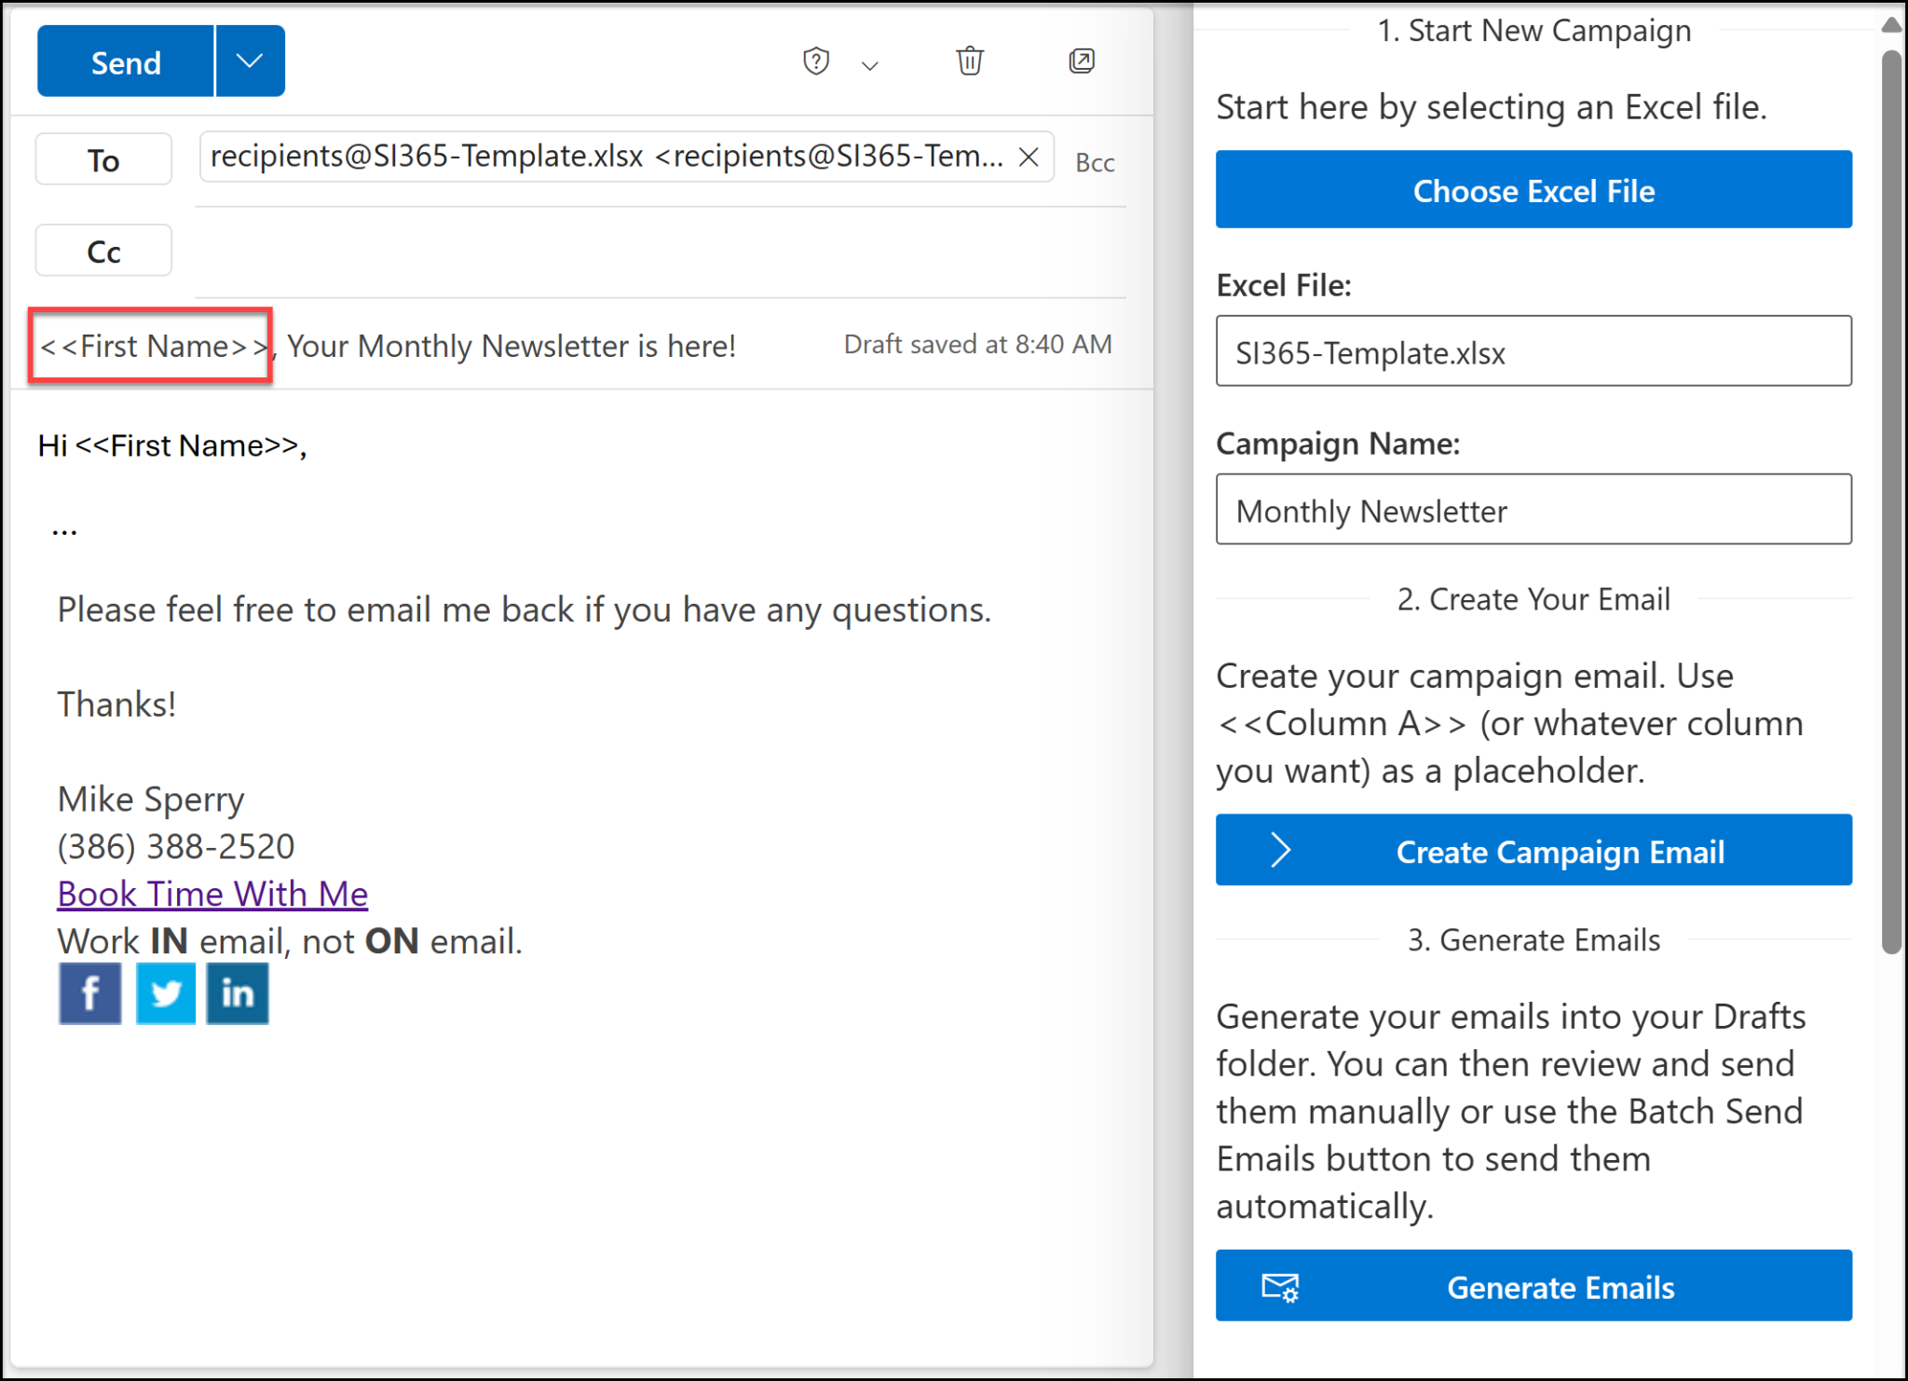Viewport: 1908px width, 1381px height.
Task: Click the Choose Excel File button
Action: tap(1533, 190)
